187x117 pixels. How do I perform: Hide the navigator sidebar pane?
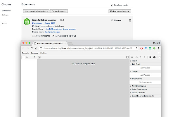39,57
